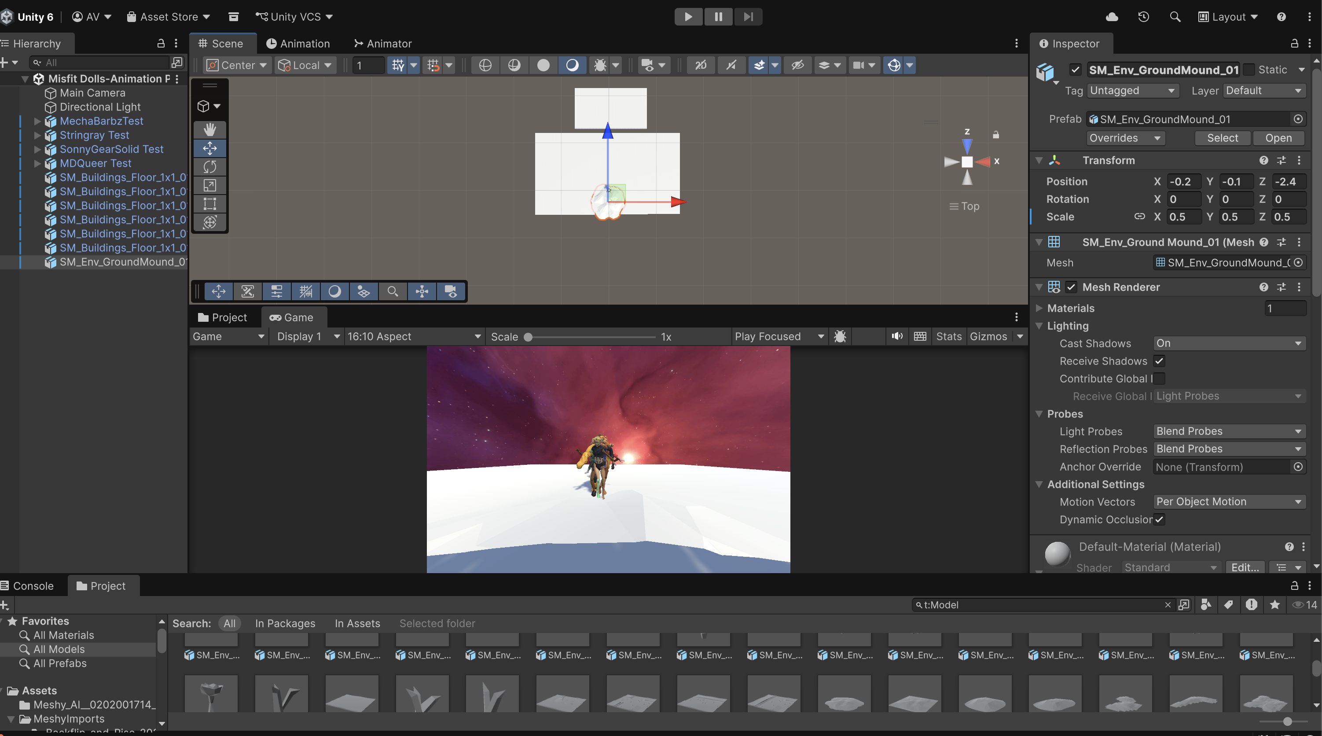Viewport: 1322px width, 736px height.
Task: Switch to the Animator tab
Action: click(x=383, y=44)
